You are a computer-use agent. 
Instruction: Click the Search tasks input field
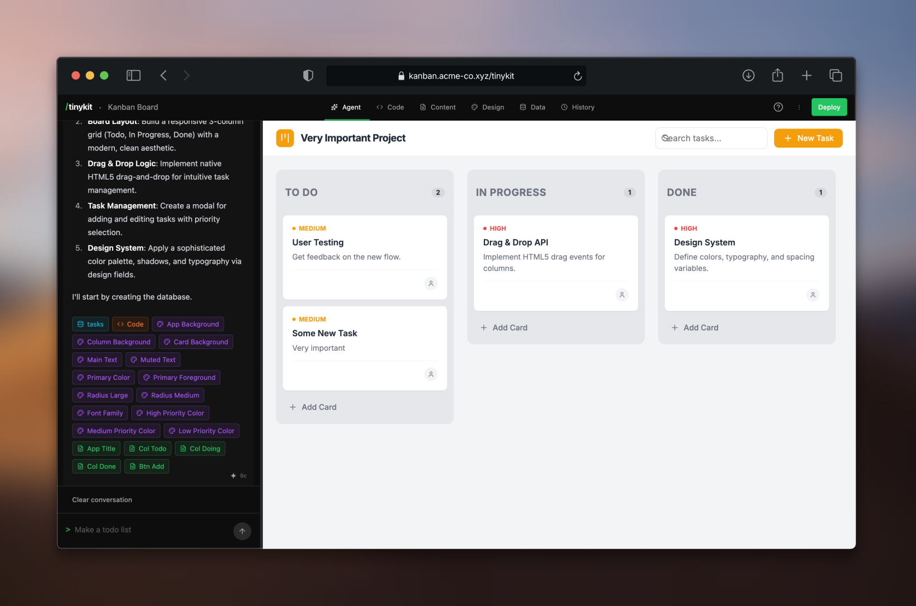(711, 137)
